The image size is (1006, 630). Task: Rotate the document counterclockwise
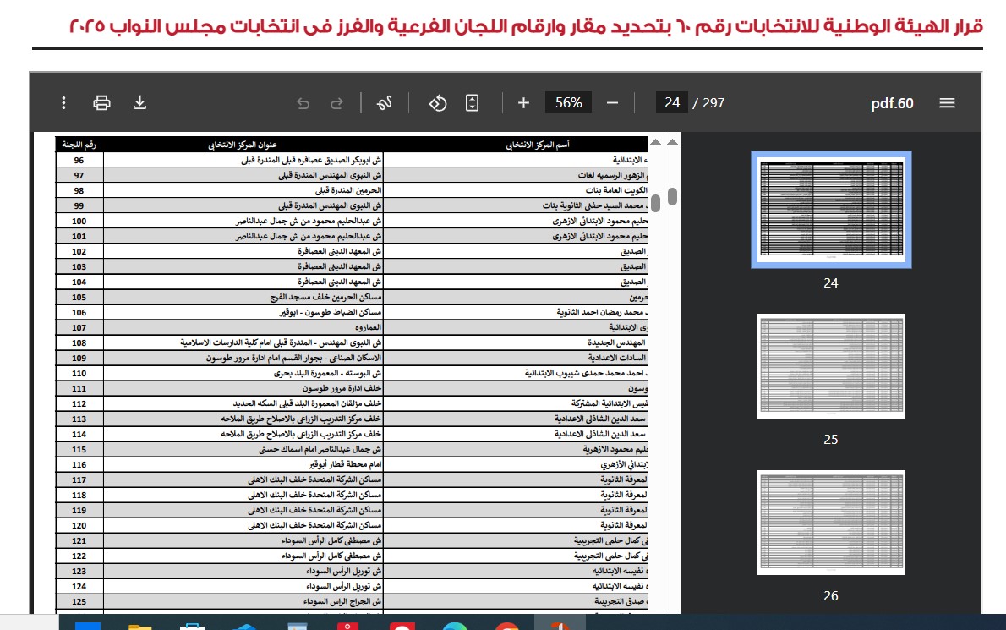click(x=437, y=103)
